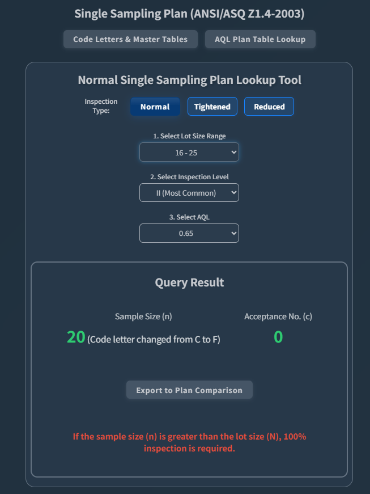
Task: Switch to Reduced inspection type
Action: 269,107
